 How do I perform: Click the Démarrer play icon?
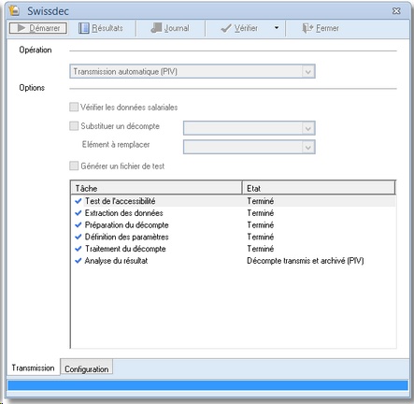pyautogui.click(x=21, y=28)
